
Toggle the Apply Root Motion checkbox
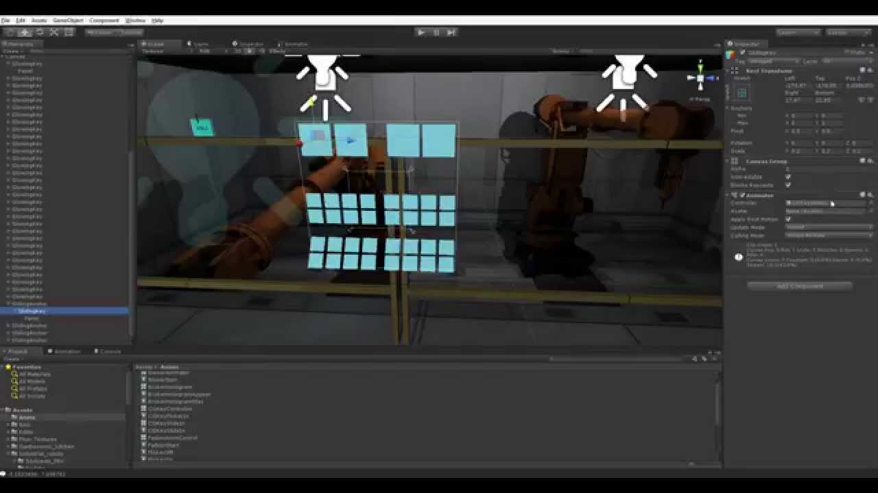pos(787,219)
